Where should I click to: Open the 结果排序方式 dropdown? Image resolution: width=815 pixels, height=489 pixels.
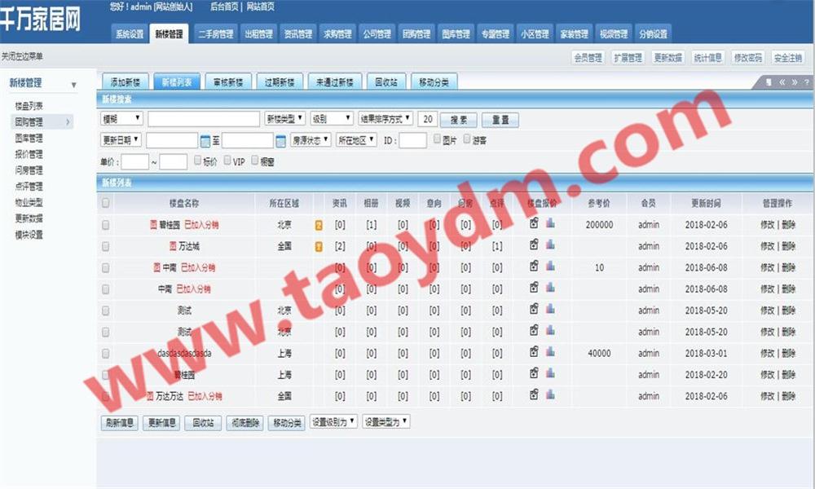385,119
